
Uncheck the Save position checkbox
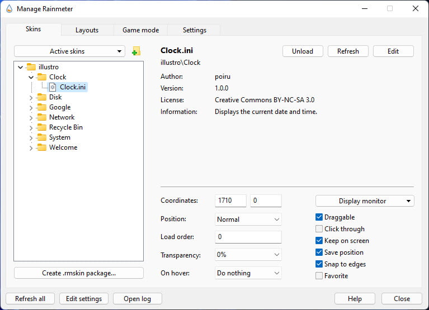[319, 252]
